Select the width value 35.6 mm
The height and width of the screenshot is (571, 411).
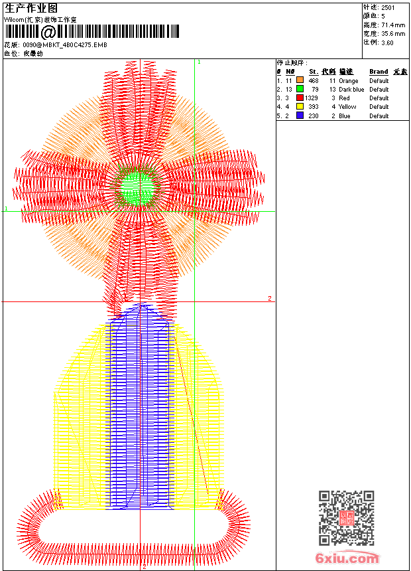[x=393, y=34]
